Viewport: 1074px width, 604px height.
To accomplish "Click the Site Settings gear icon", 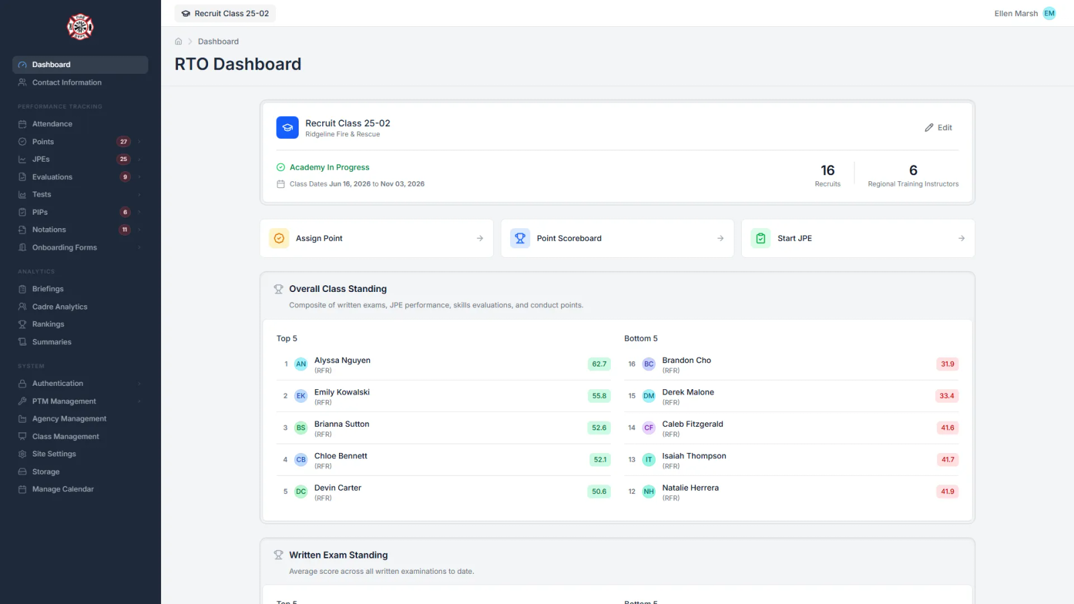I will 22,454.
